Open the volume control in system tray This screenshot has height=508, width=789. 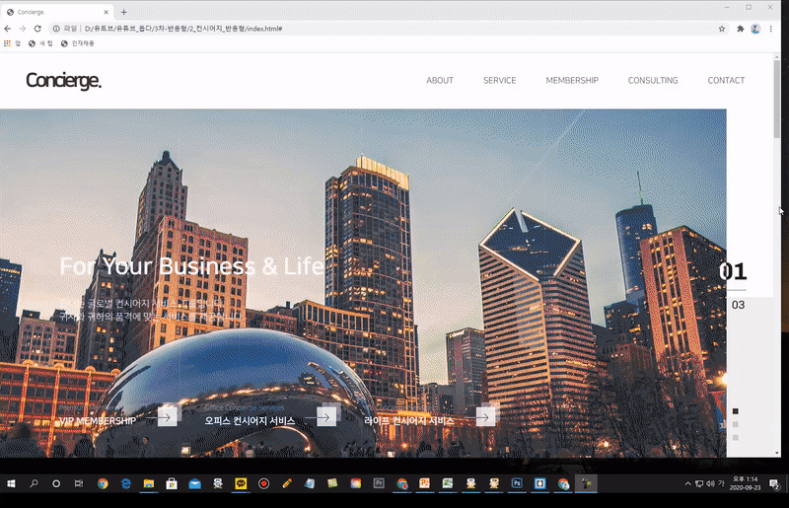click(x=710, y=484)
